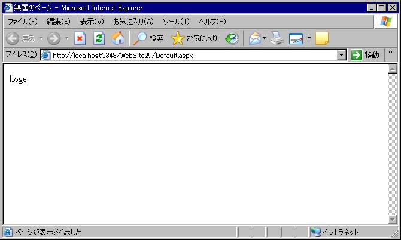Minimize the Internet Explorer window
Screen dimensions: 401x240
coord(372,8)
